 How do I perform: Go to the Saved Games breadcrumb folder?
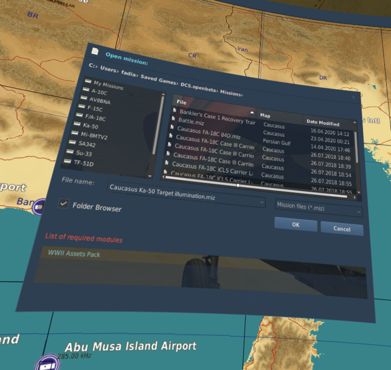tap(158, 79)
